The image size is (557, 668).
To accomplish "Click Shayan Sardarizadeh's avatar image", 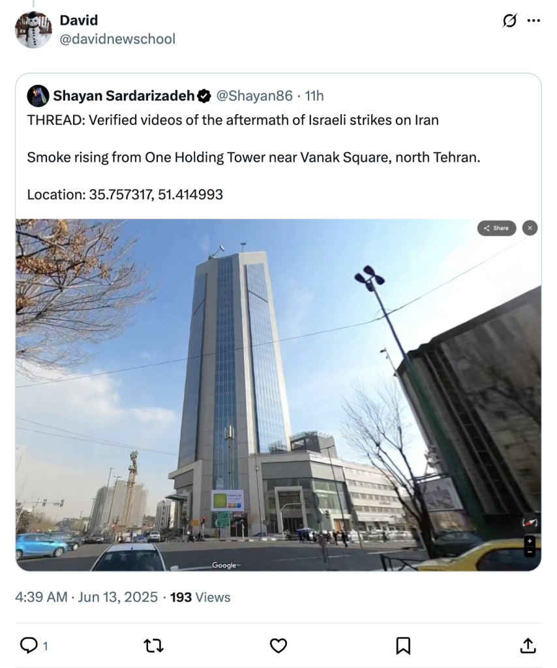I will (38, 96).
